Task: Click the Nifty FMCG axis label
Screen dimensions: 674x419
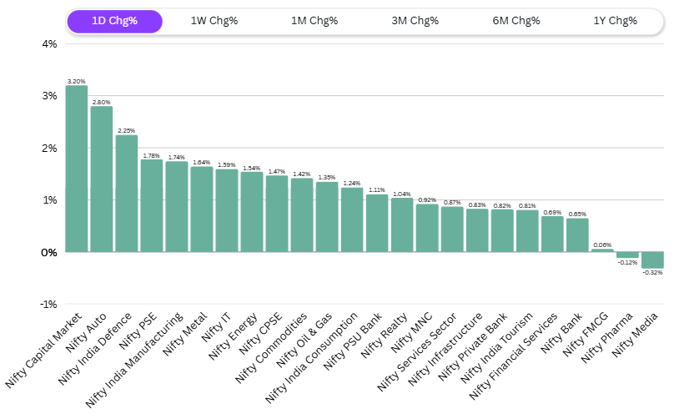Action: pos(586,334)
